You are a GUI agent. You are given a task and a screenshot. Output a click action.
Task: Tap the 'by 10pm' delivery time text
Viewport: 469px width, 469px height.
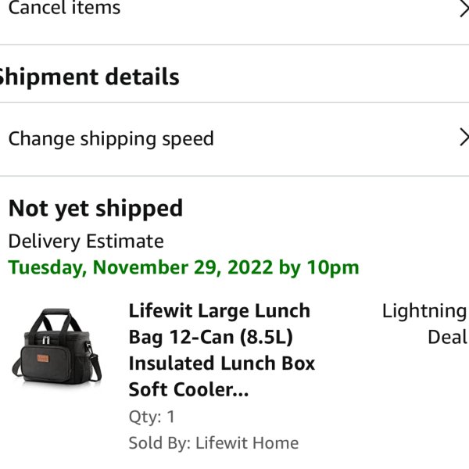(x=319, y=267)
